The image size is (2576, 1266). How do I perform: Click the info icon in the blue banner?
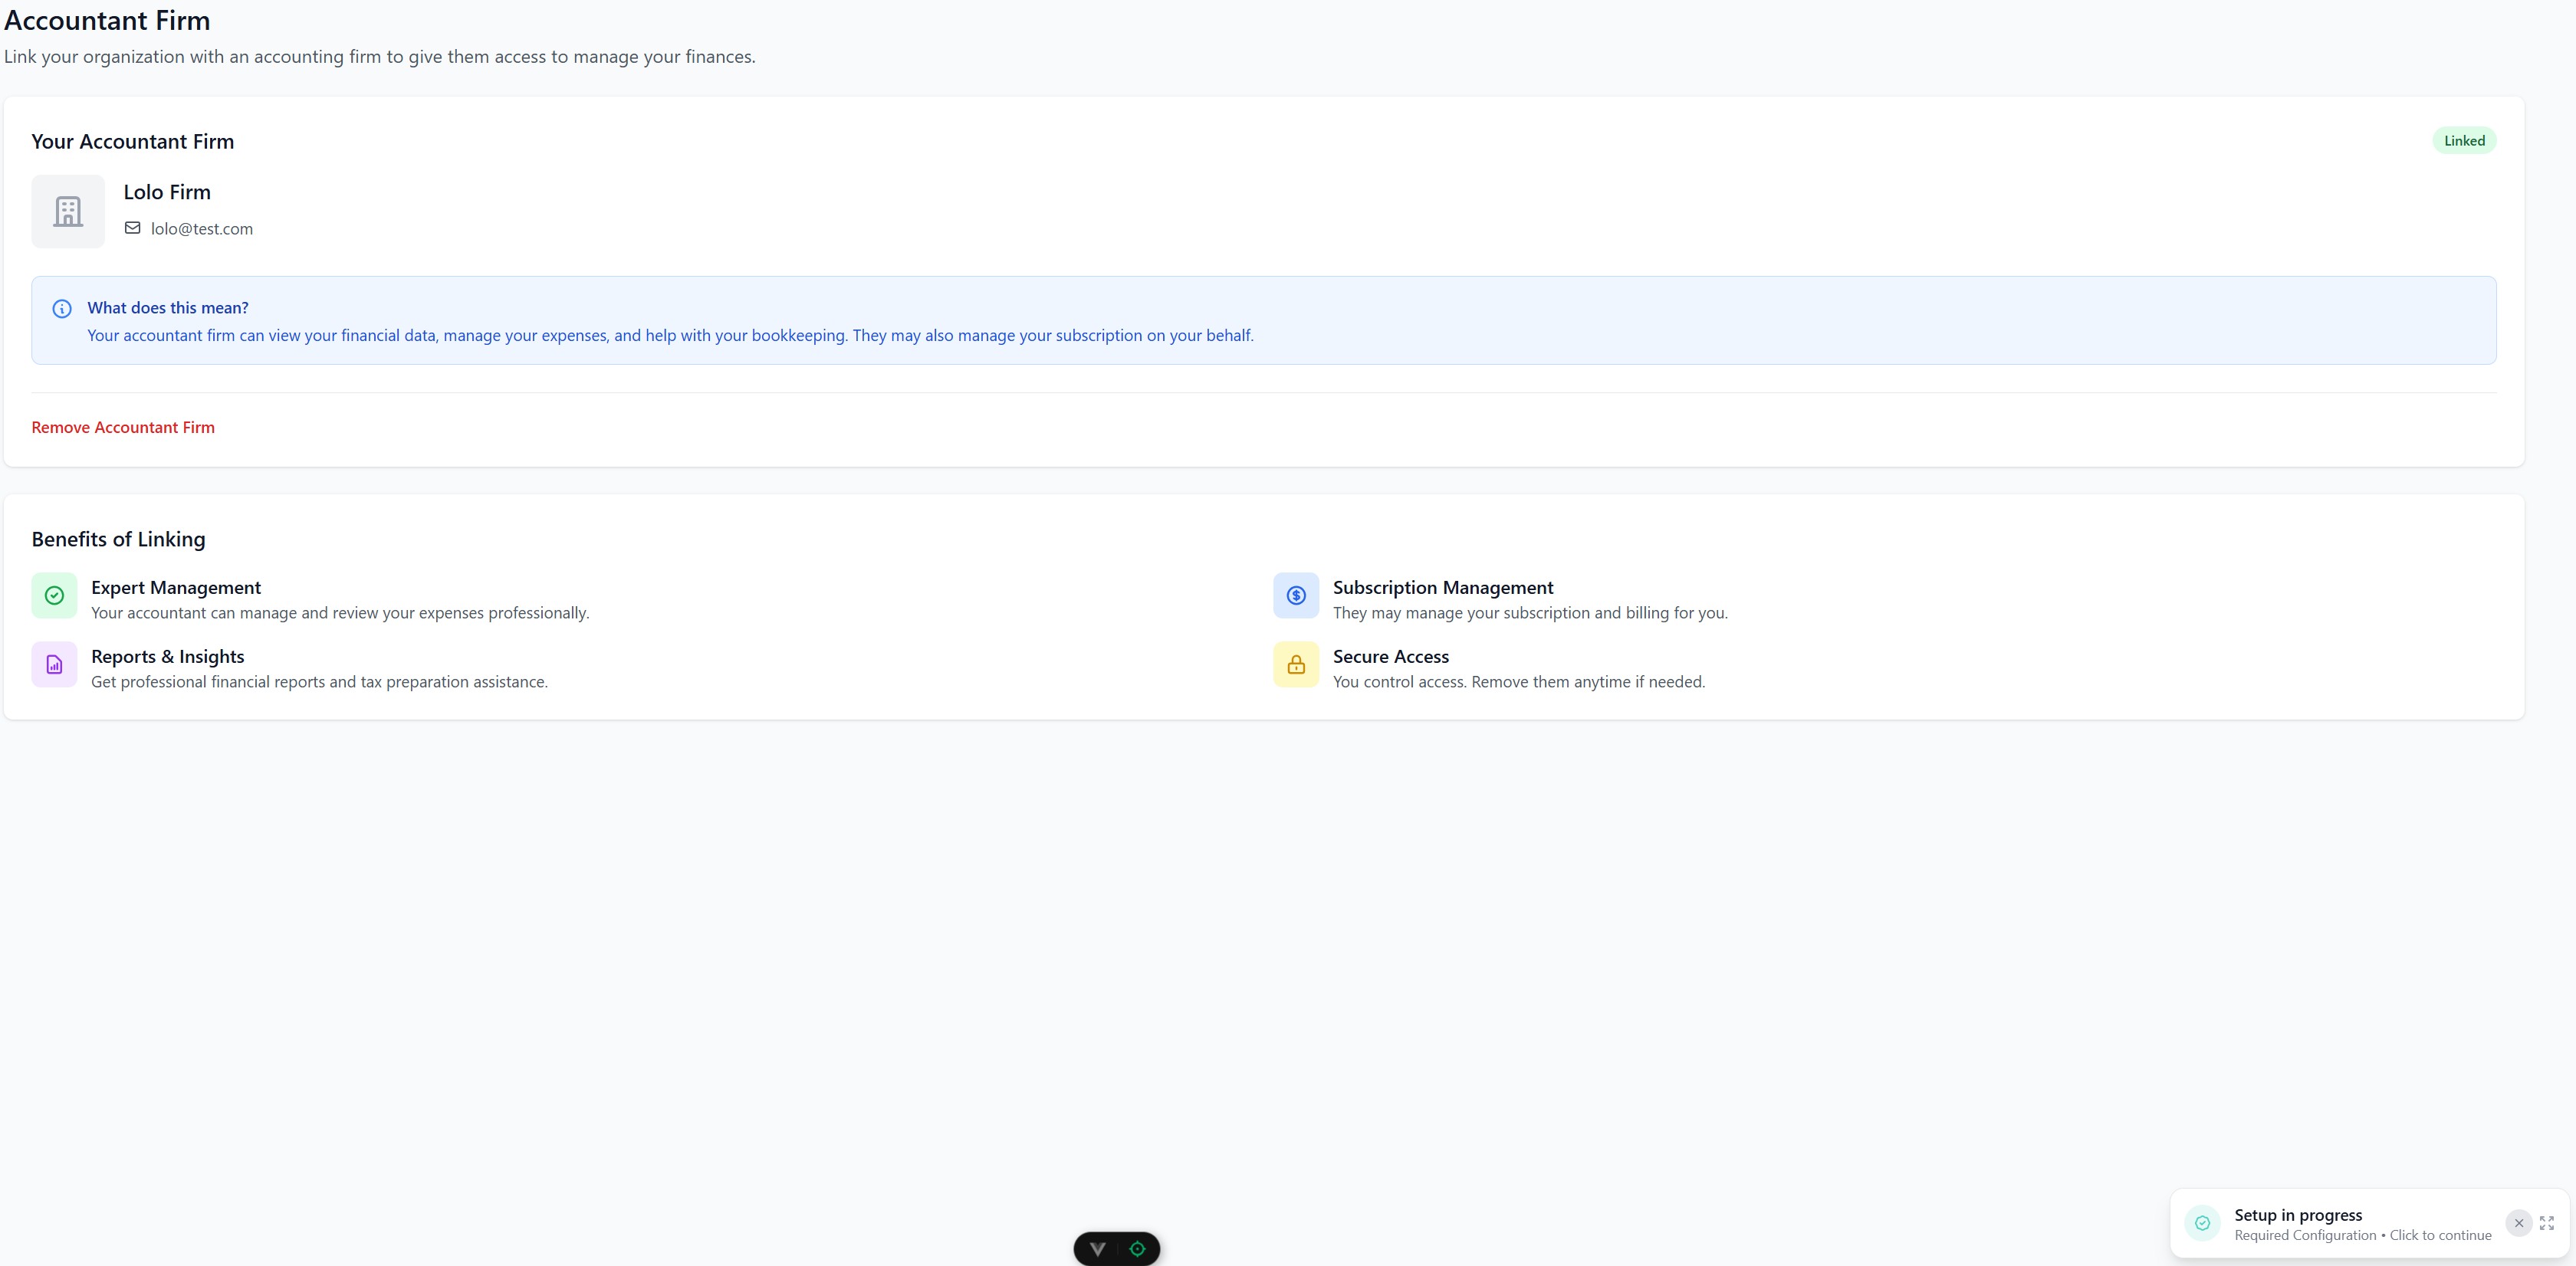(62, 309)
